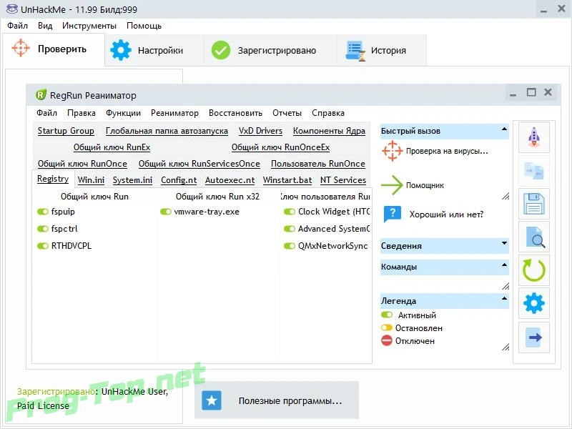
Task: Switch to the System.ini tab
Action: tap(132, 180)
